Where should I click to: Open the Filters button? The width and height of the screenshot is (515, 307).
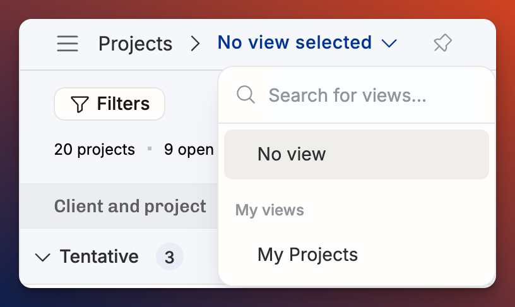pyautogui.click(x=109, y=104)
